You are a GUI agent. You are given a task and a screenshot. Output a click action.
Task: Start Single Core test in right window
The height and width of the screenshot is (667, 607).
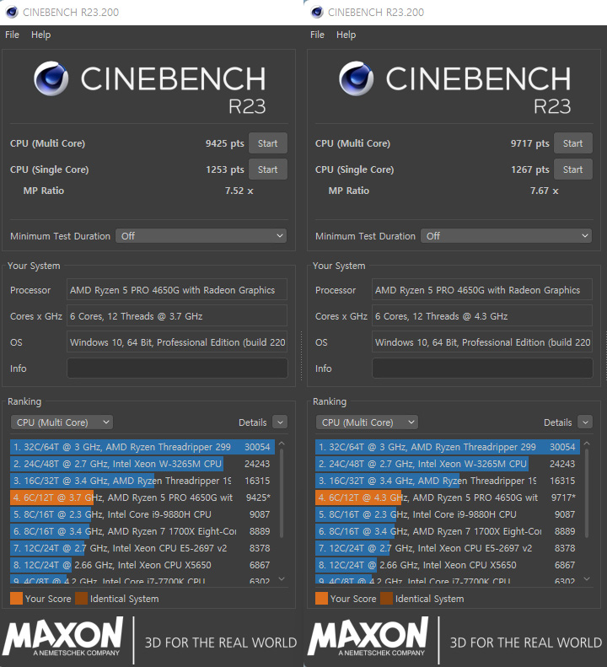click(x=573, y=169)
